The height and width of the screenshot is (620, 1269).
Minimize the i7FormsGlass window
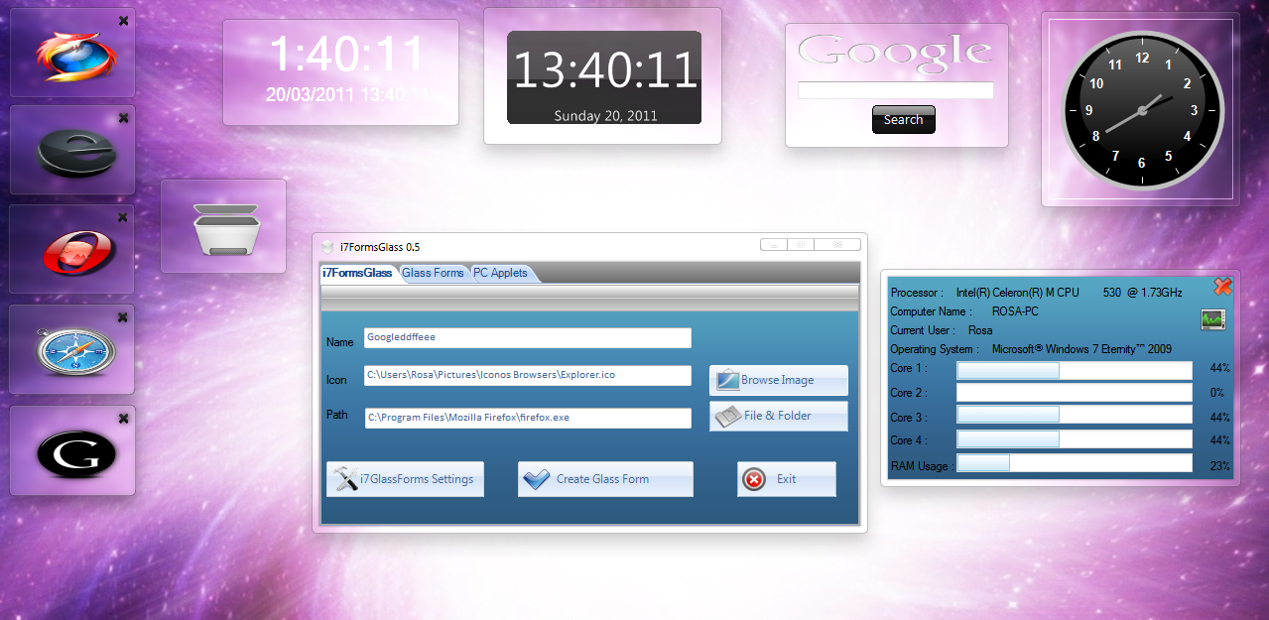point(775,244)
